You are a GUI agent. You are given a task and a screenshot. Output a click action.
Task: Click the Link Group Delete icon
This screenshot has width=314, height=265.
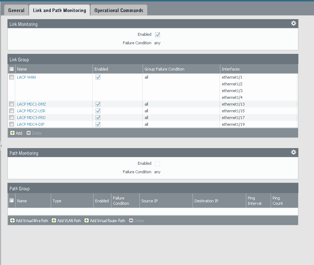29,133
